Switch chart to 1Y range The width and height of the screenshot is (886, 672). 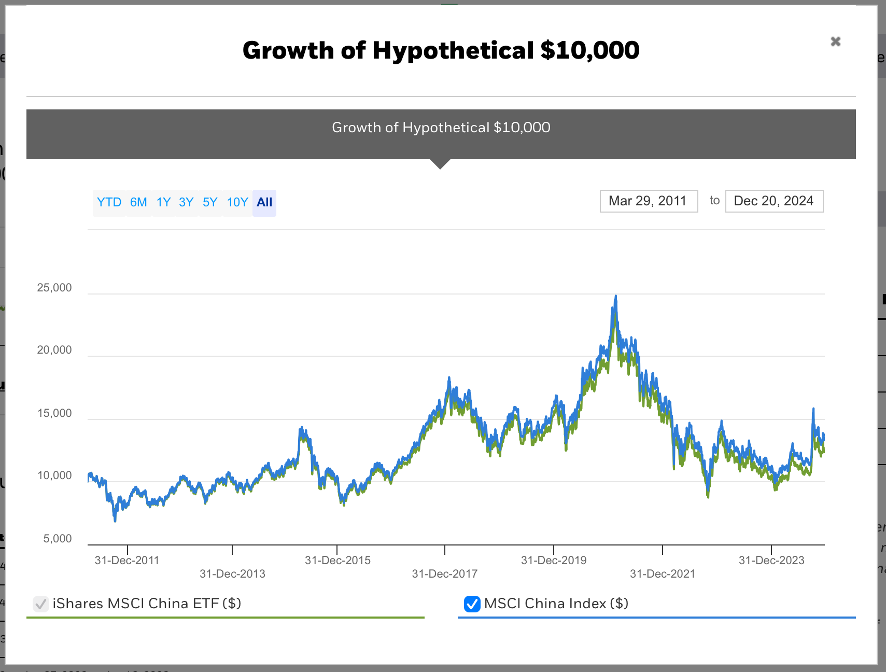(163, 202)
